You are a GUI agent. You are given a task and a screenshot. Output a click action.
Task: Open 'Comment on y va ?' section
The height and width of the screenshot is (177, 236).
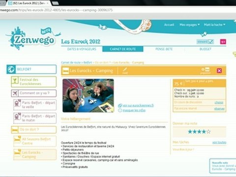tap(34, 93)
